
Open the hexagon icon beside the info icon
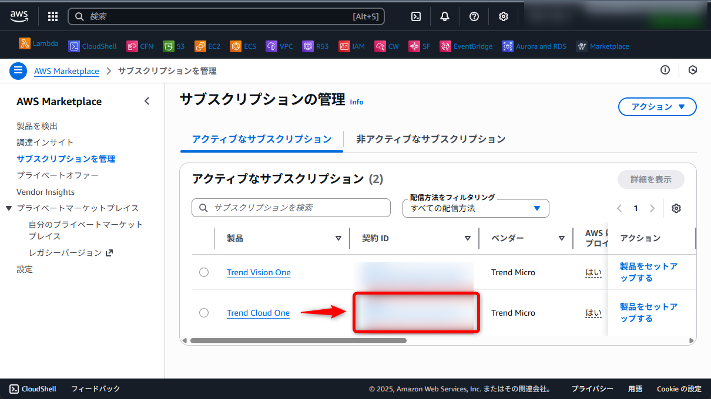tap(693, 70)
